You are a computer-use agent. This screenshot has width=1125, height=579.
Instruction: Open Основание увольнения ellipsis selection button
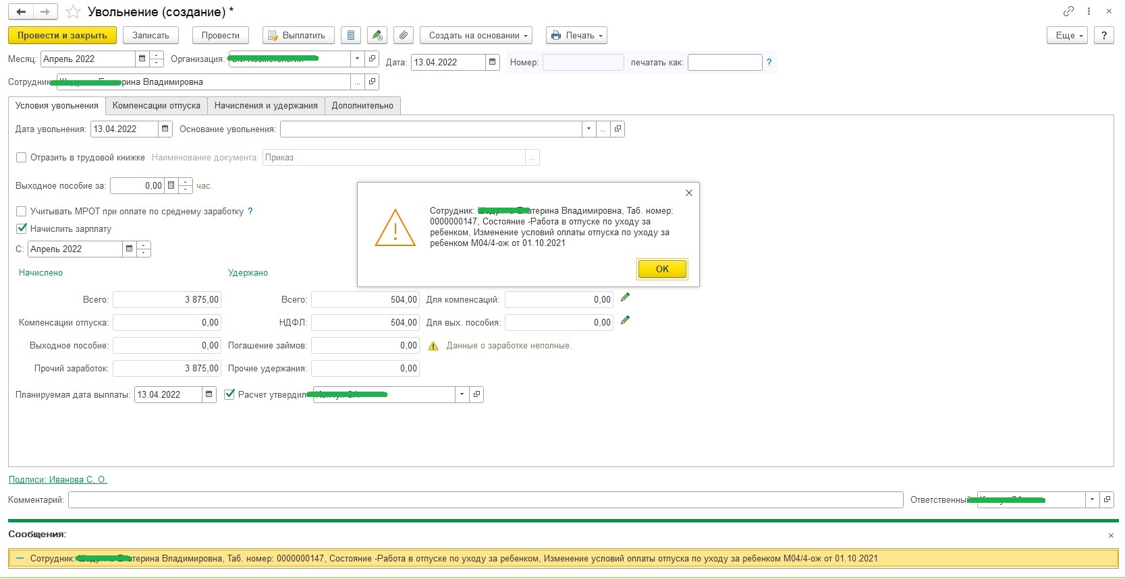[x=603, y=129]
